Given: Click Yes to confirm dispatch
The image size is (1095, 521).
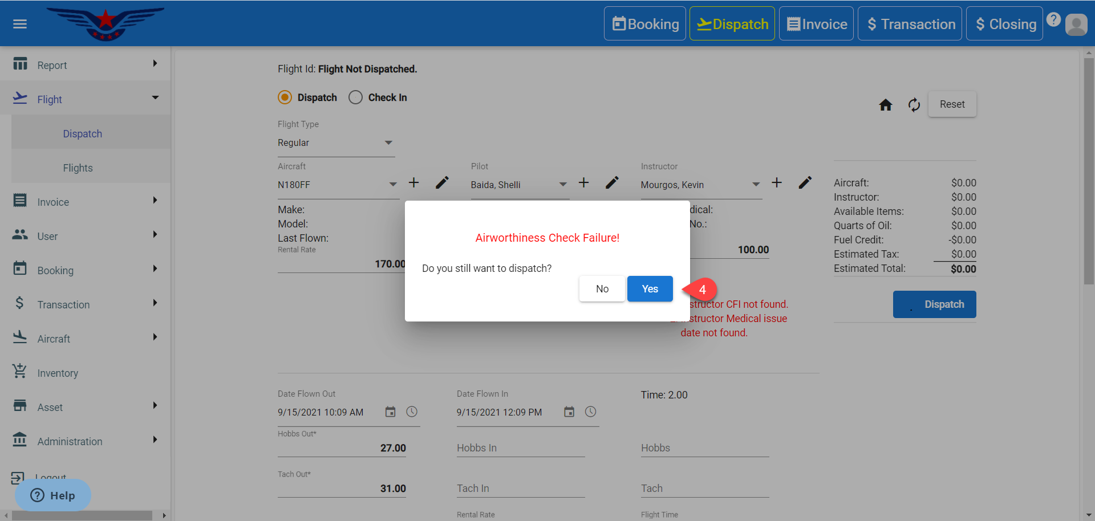Looking at the screenshot, I should coord(650,289).
